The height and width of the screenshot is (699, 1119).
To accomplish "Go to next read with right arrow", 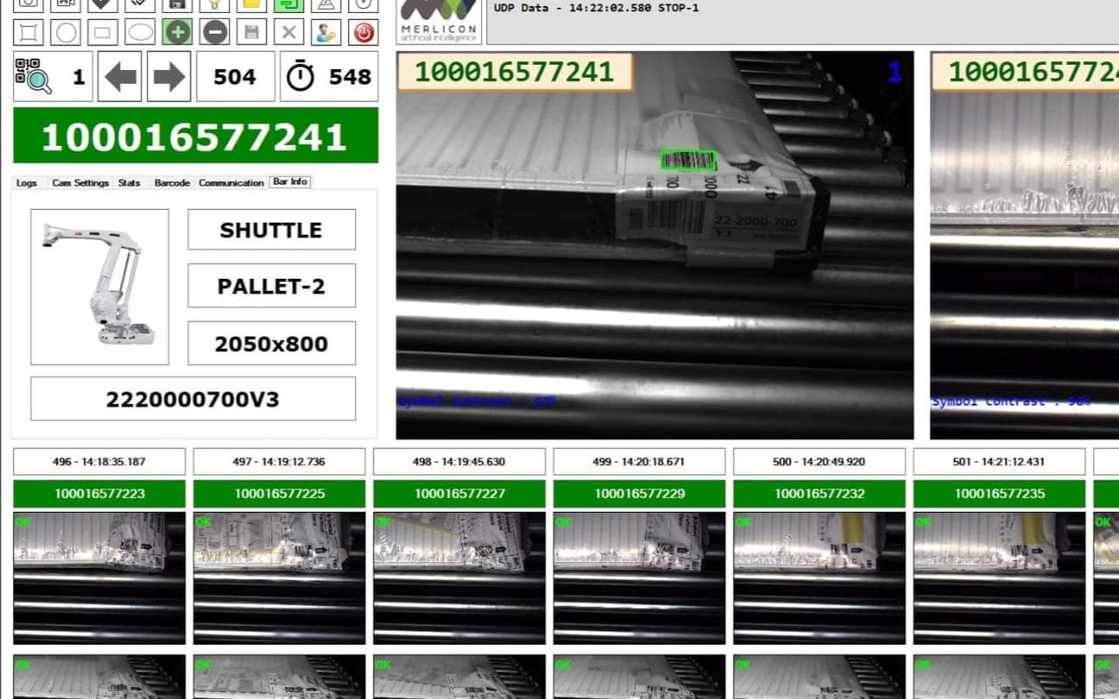I will pos(169,77).
